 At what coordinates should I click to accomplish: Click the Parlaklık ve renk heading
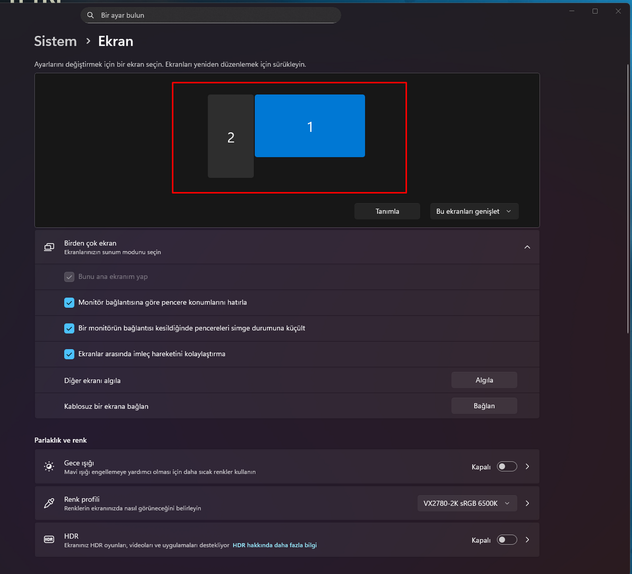pos(61,440)
